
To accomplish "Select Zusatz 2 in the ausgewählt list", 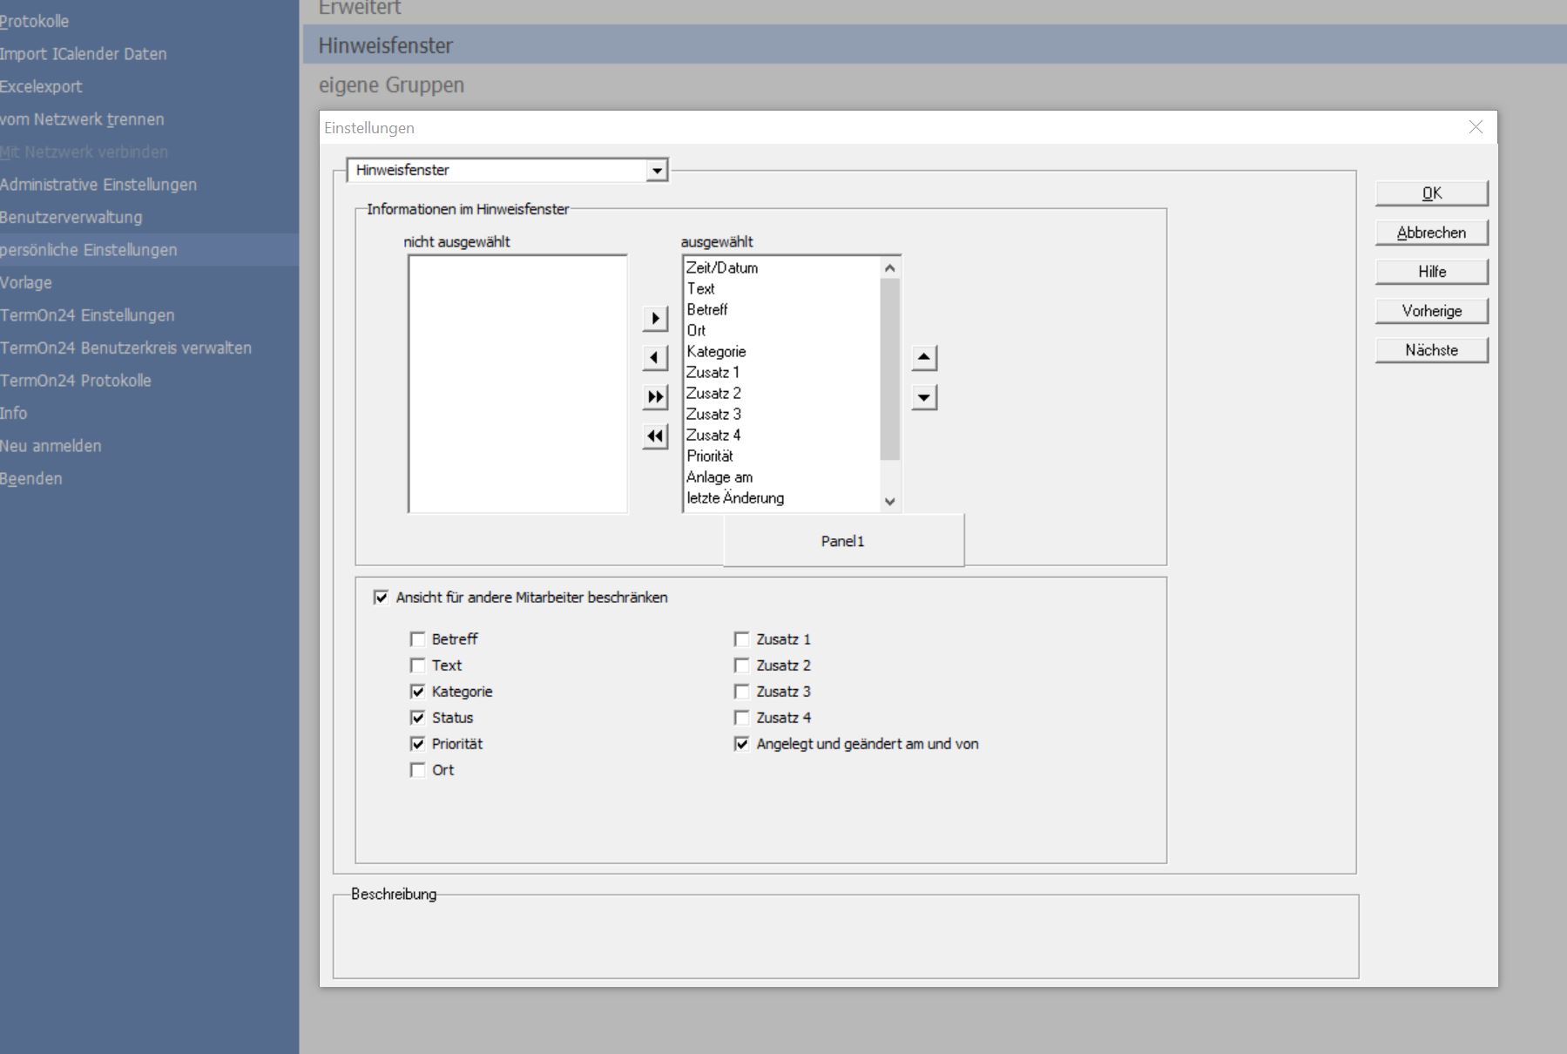I will [x=713, y=394].
